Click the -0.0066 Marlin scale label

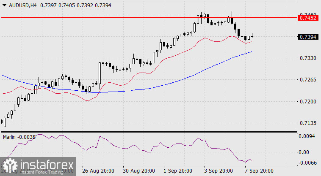pyautogui.click(x=307, y=162)
